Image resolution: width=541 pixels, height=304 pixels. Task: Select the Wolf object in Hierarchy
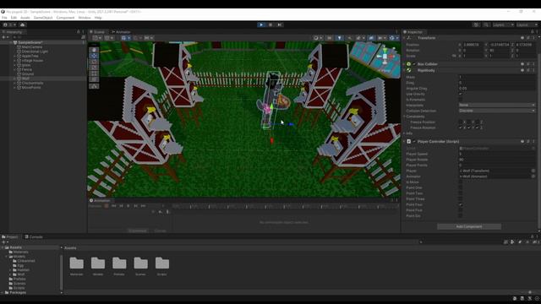(x=25, y=79)
